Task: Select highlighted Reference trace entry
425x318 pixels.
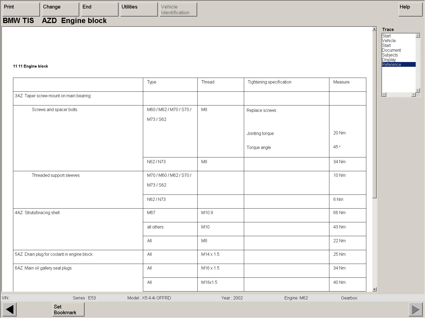Action: click(392, 65)
